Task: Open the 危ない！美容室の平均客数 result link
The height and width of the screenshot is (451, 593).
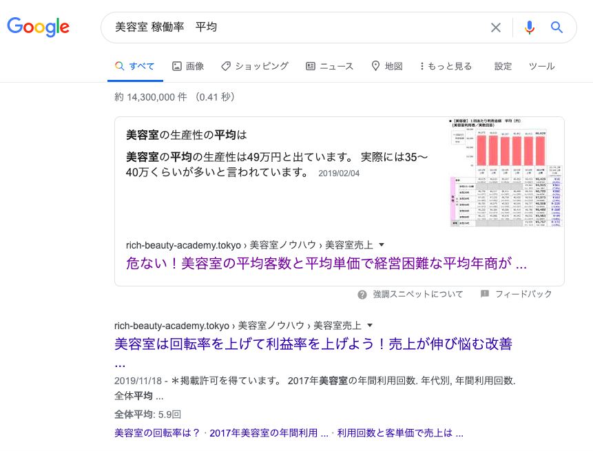Action: click(x=326, y=263)
